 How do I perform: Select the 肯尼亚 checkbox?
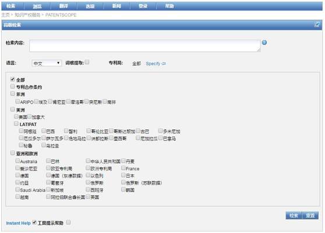click(50, 101)
